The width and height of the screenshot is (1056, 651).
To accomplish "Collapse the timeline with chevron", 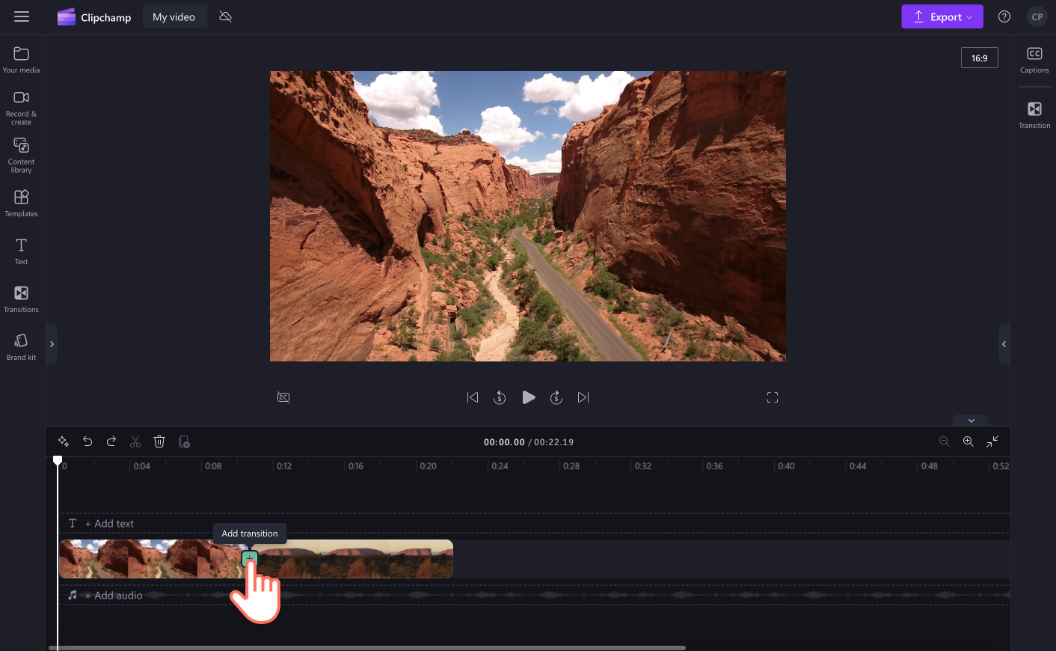I will (x=971, y=421).
